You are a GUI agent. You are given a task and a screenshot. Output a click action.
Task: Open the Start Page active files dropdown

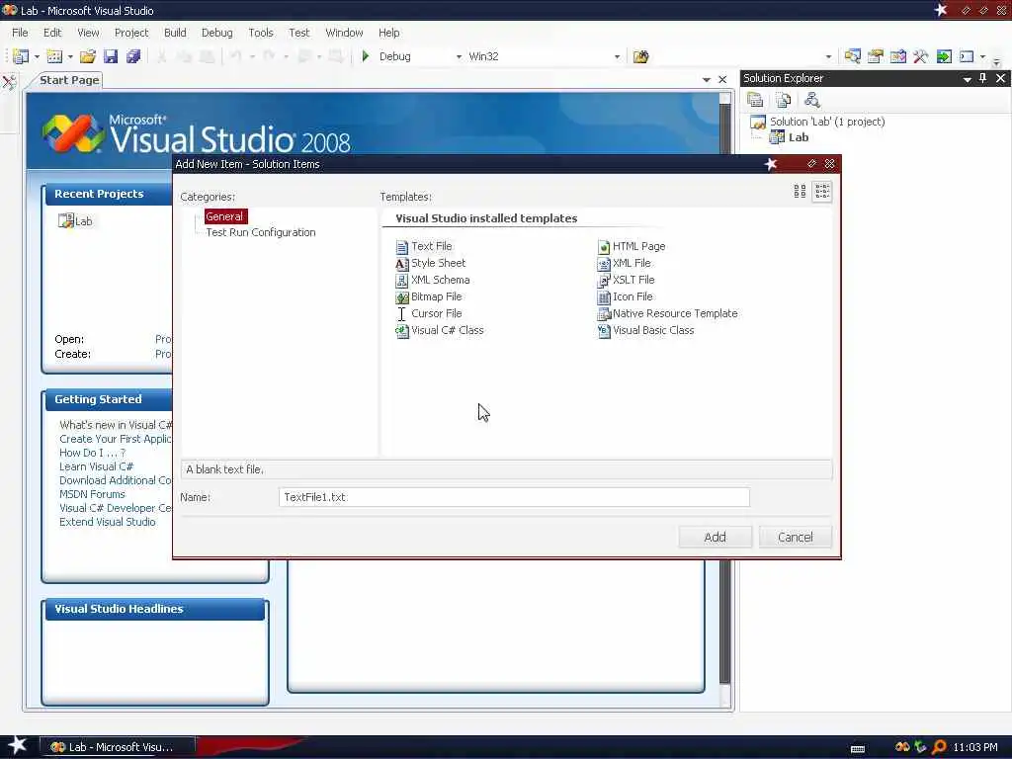pyautogui.click(x=706, y=80)
